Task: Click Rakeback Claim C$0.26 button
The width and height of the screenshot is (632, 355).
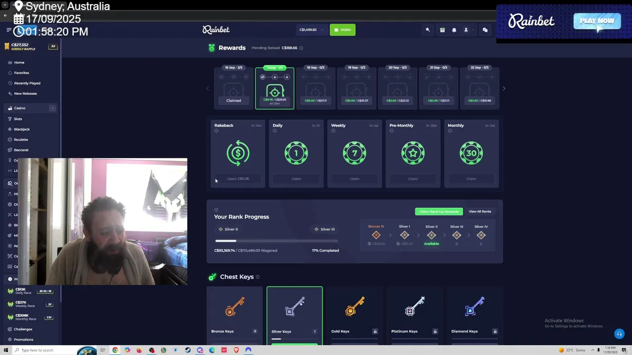Action: click(x=238, y=179)
